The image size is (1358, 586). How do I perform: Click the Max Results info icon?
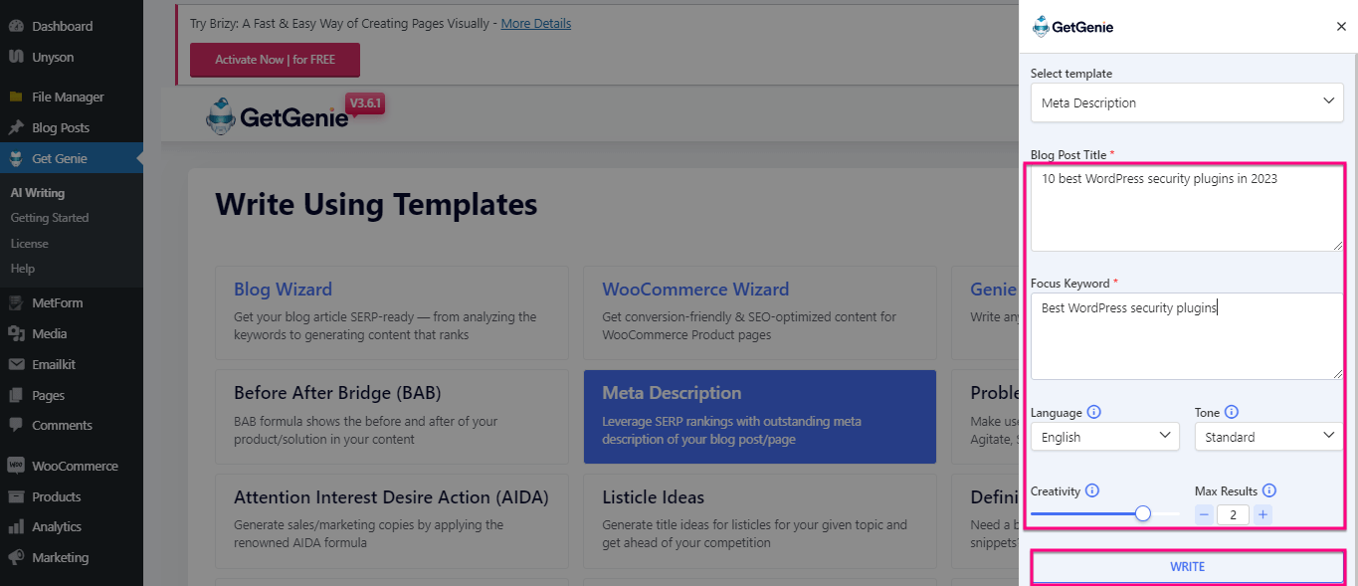point(1268,490)
